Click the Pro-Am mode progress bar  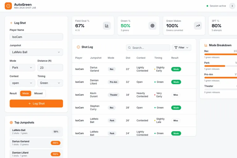pos(221,77)
